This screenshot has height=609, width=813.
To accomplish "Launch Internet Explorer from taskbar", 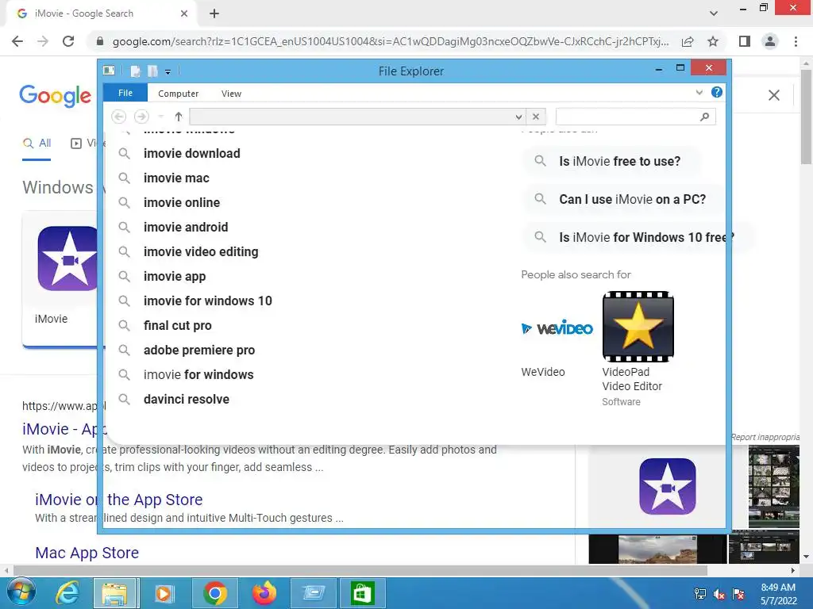I will click(67, 593).
